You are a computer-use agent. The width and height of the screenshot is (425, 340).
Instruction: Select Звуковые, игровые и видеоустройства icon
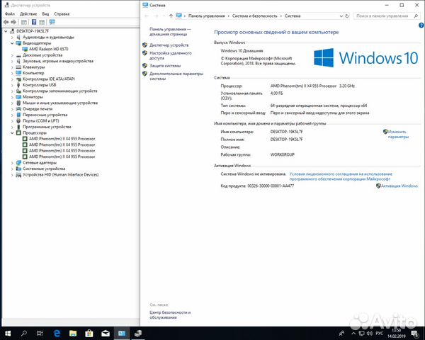coord(18,61)
